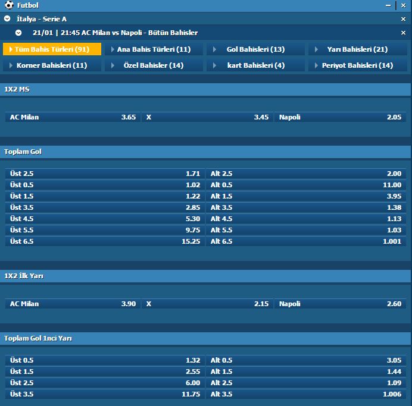Close the İtalya - Serie A row

coord(403,19)
